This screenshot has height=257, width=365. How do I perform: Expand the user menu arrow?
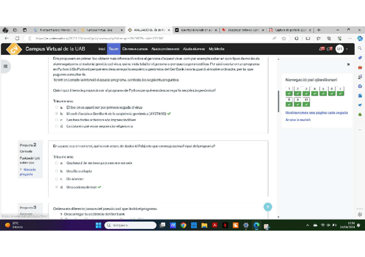[x=347, y=49]
